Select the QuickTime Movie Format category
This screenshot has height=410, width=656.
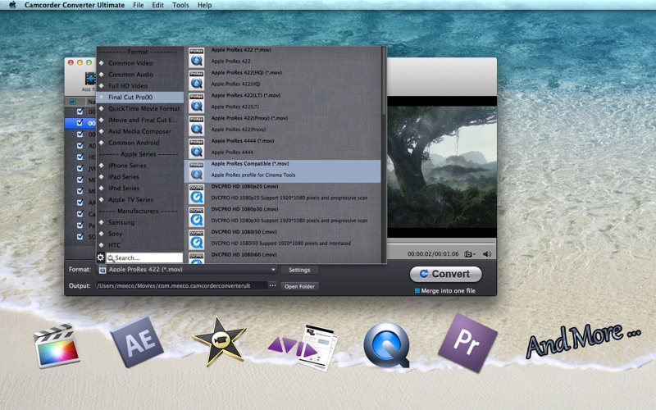click(x=139, y=108)
